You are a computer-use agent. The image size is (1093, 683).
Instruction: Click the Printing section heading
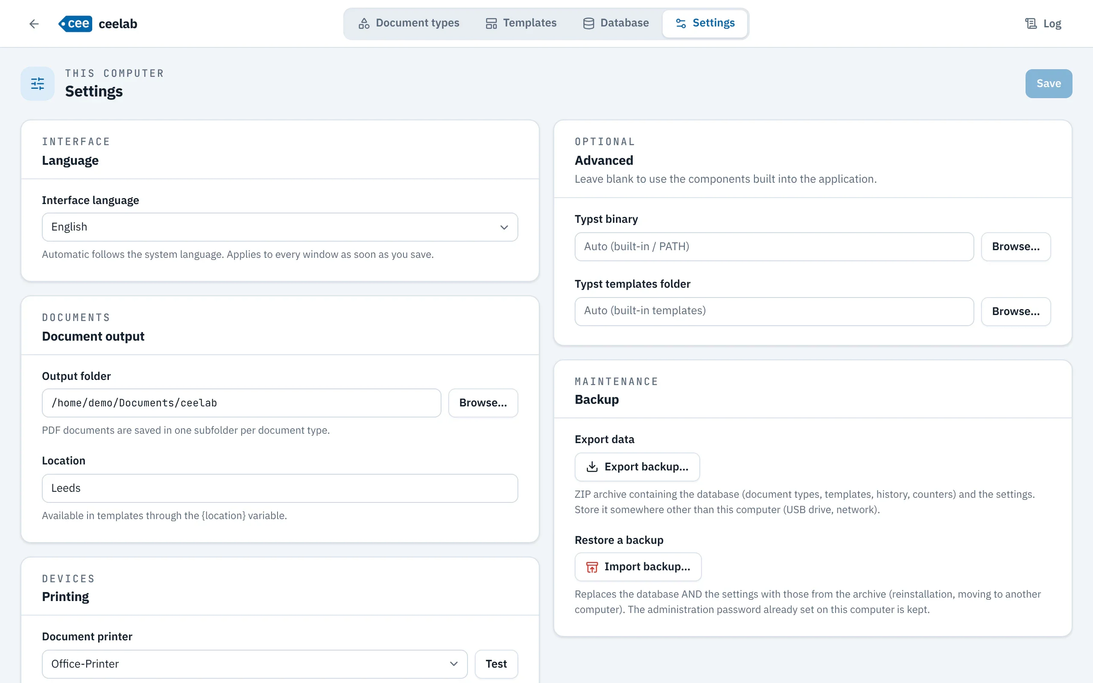click(x=65, y=597)
